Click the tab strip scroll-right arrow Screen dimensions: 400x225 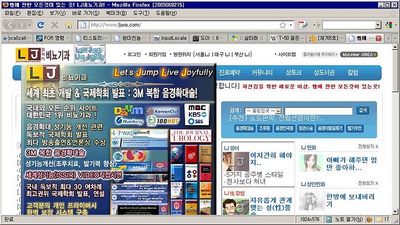tap(388, 38)
